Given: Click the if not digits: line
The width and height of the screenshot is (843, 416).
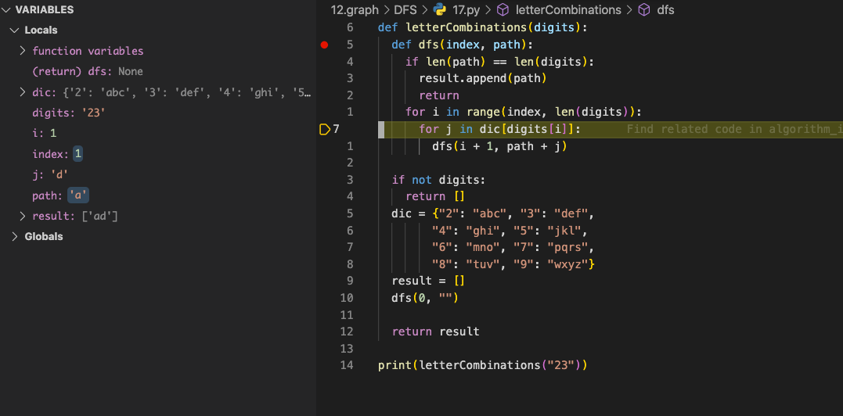Looking at the screenshot, I should [438, 180].
